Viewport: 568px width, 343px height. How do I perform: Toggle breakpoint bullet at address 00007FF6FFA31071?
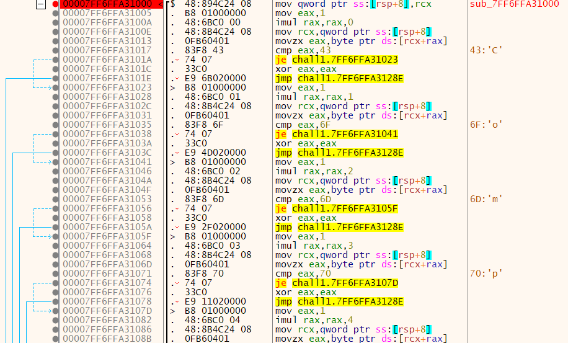55,274
